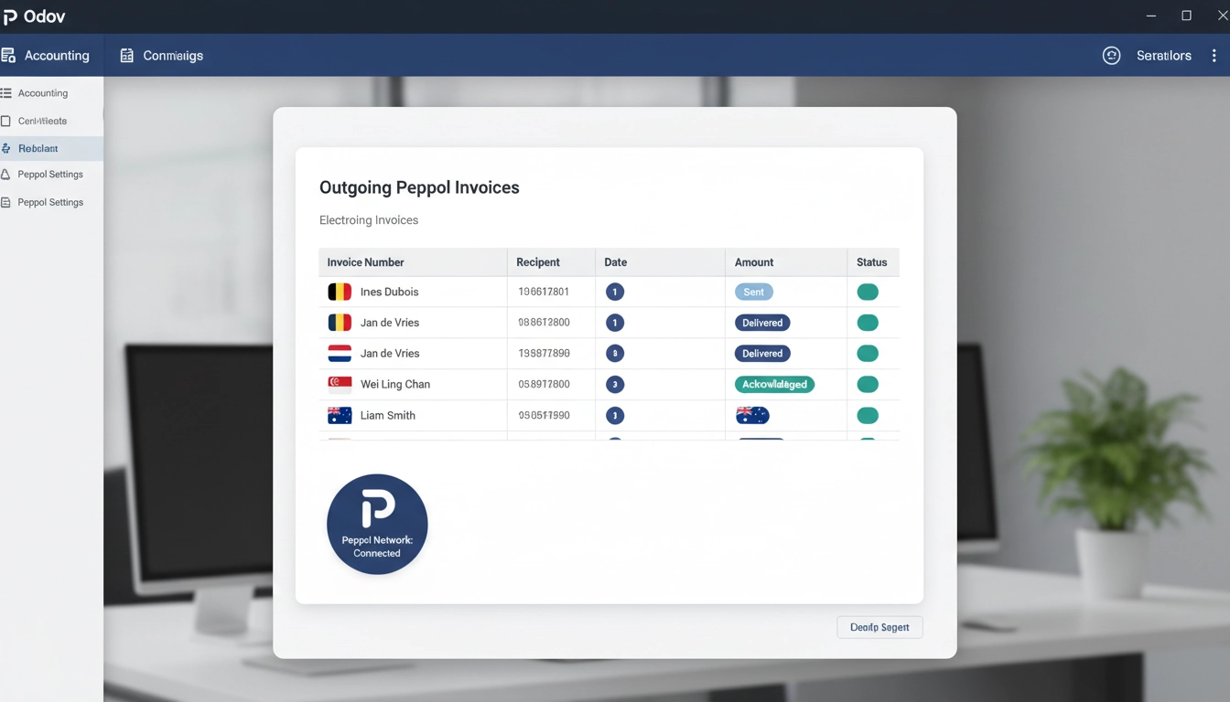
Task: Click the Sent status pill for Ines Dubois
Action: [x=752, y=291]
